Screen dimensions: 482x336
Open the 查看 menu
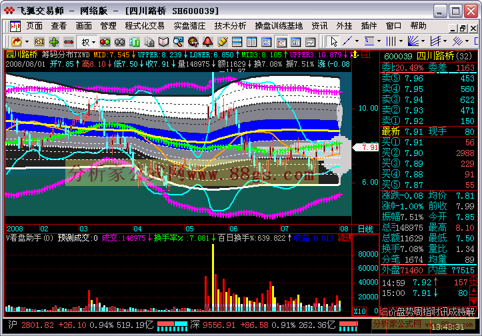(x=59, y=26)
